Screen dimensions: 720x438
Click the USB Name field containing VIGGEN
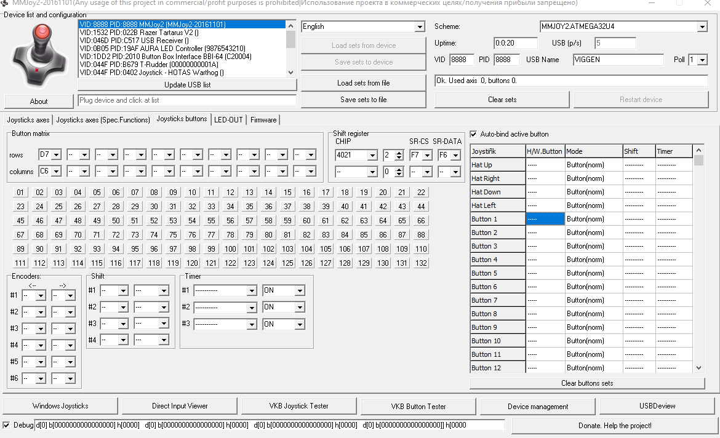tap(618, 60)
